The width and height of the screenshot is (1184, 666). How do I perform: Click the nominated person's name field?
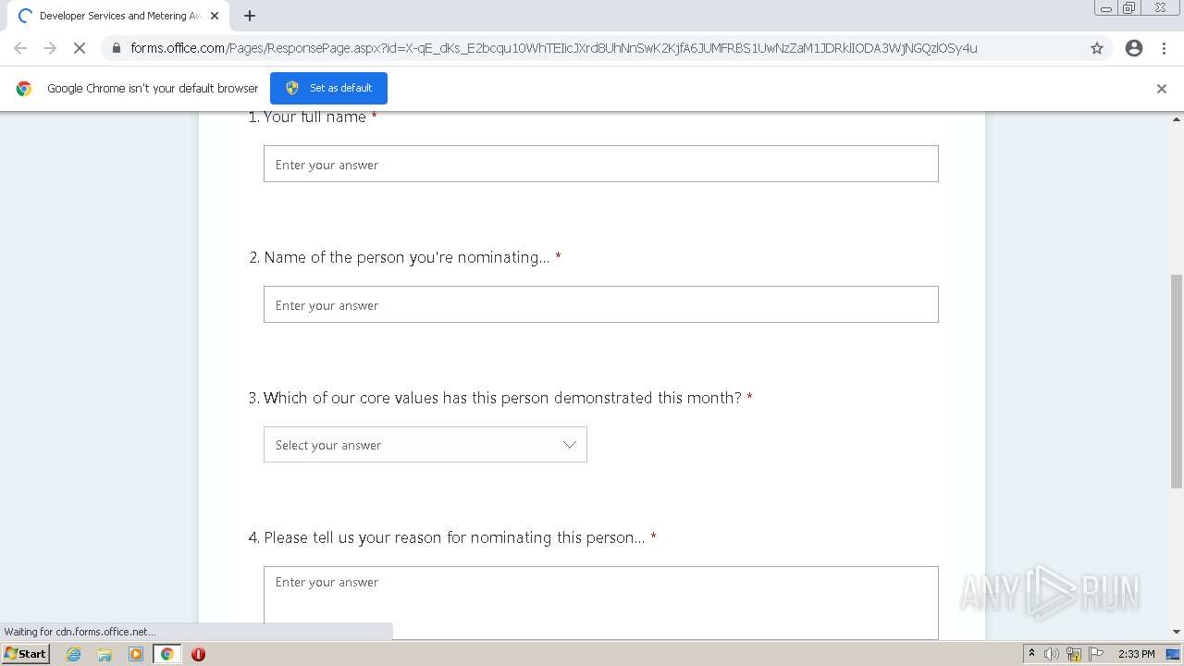tap(601, 304)
